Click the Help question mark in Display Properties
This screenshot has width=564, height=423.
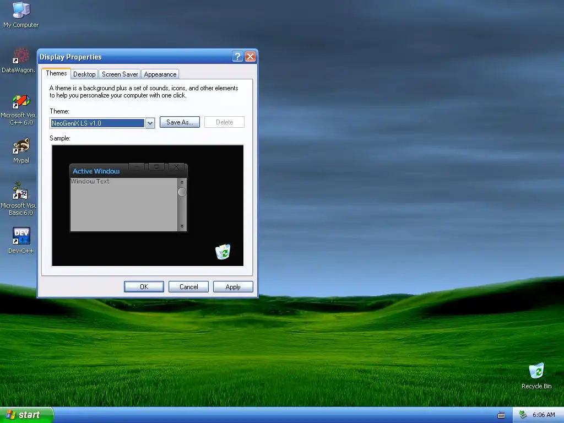[237, 57]
